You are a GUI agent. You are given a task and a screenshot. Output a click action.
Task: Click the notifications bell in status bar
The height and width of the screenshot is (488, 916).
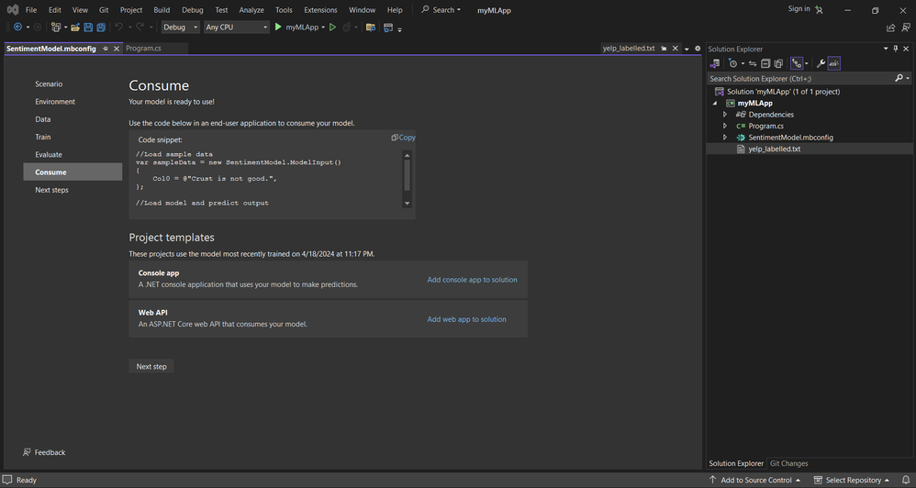[x=906, y=480]
